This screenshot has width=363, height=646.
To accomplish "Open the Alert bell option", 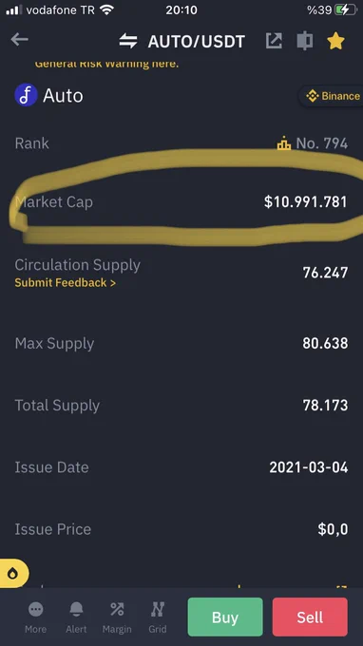I will point(76,617).
